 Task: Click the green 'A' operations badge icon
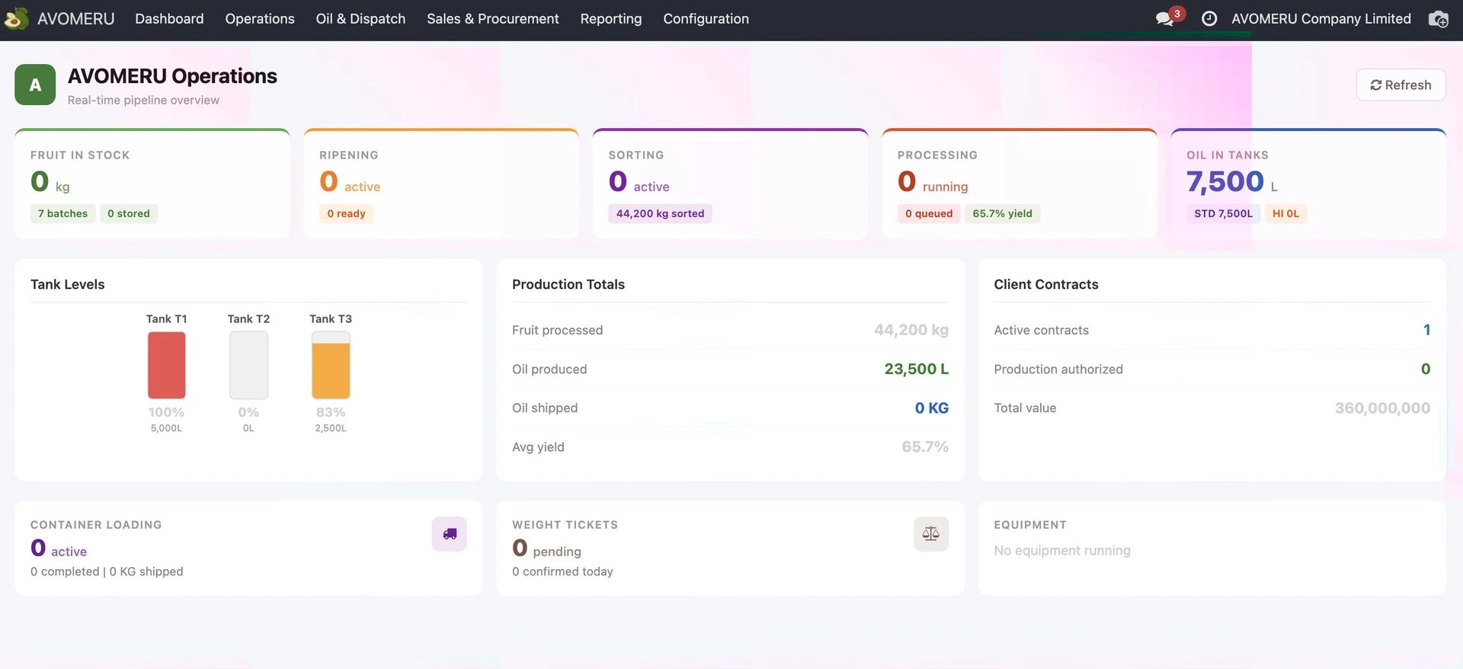(x=35, y=85)
